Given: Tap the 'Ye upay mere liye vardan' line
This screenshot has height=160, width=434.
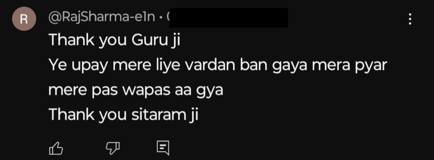Looking at the screenshot, I should pyautogui.click(x=218, y=65).
